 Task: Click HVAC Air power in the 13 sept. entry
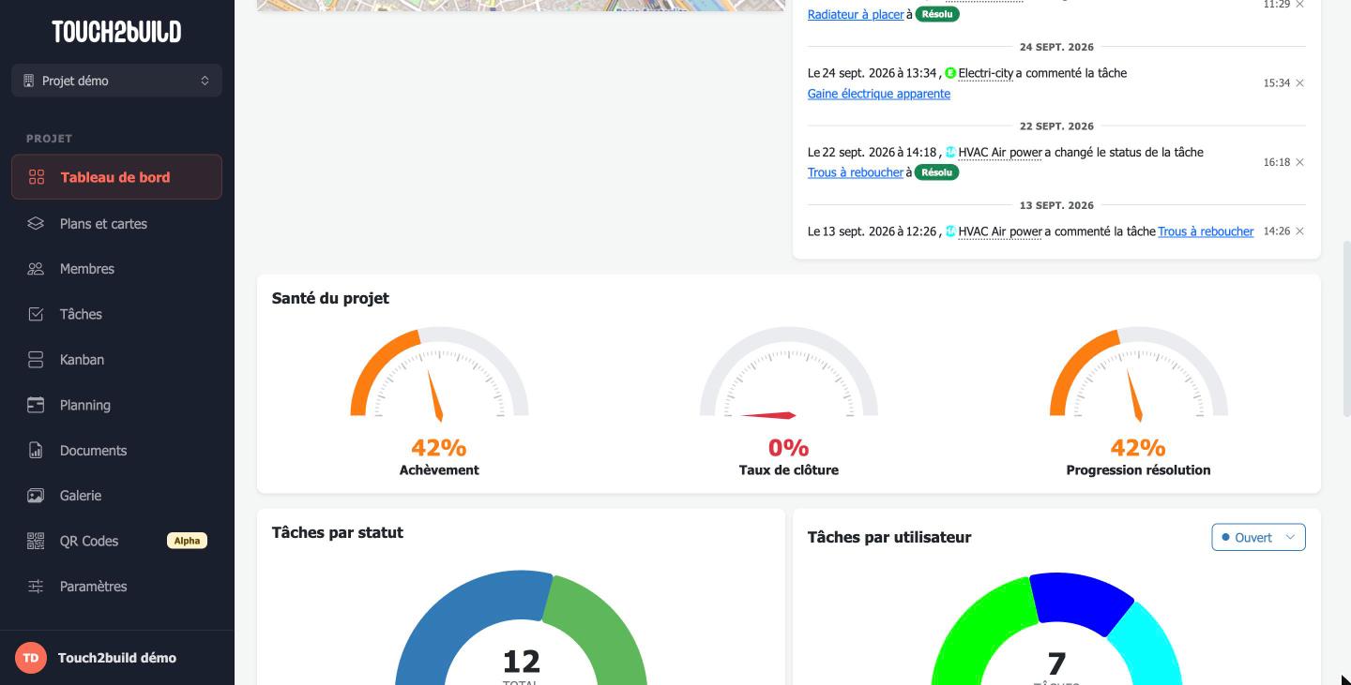click(x=1000, y=231)
